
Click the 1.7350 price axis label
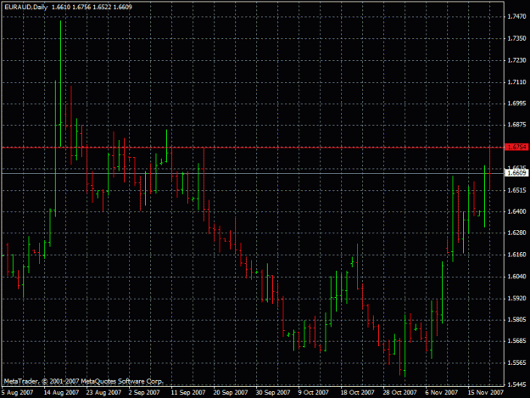point(516,38)
